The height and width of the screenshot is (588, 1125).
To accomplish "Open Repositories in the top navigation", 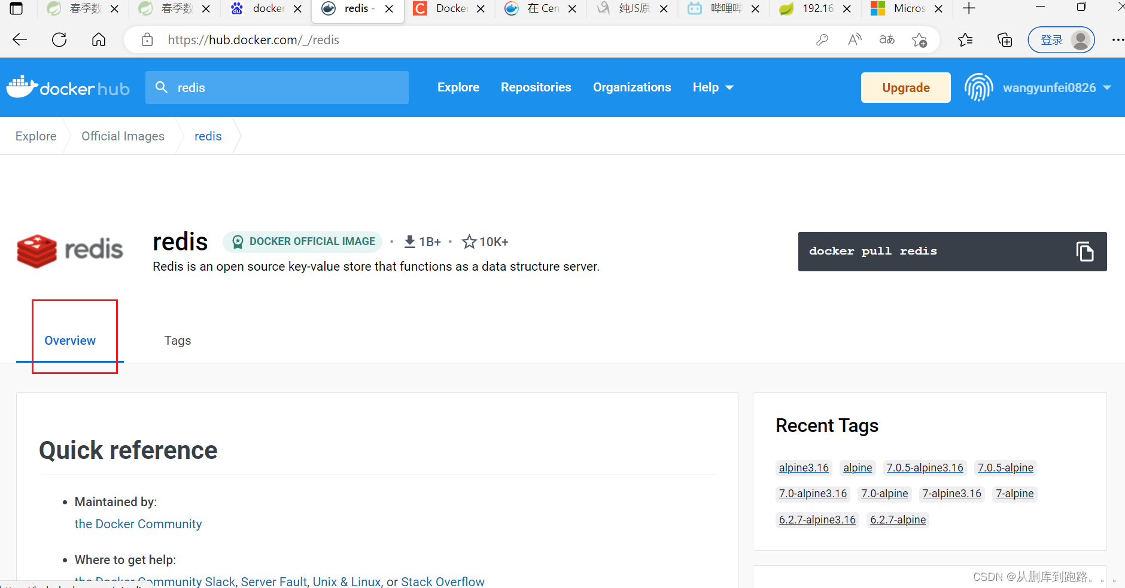I will click(536, 87).
